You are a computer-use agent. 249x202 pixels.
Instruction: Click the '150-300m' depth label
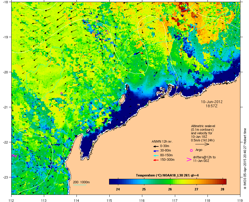[167, 160]
